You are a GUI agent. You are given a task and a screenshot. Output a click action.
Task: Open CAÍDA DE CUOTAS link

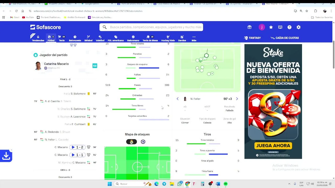285,38
